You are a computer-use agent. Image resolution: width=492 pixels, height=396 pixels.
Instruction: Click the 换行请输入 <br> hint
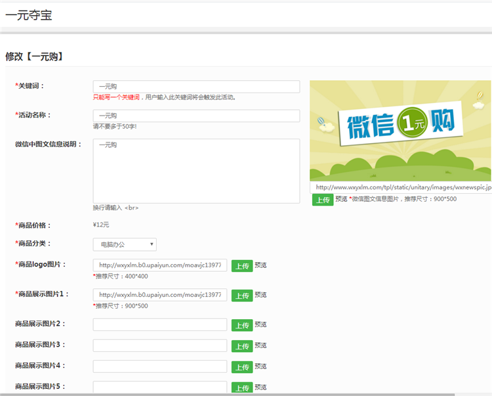click(115, 208)
